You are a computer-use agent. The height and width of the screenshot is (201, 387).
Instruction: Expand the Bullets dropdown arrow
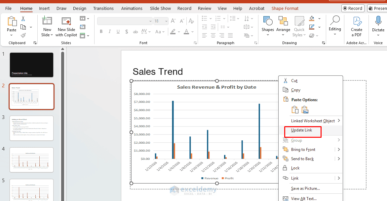coord(211,18)
